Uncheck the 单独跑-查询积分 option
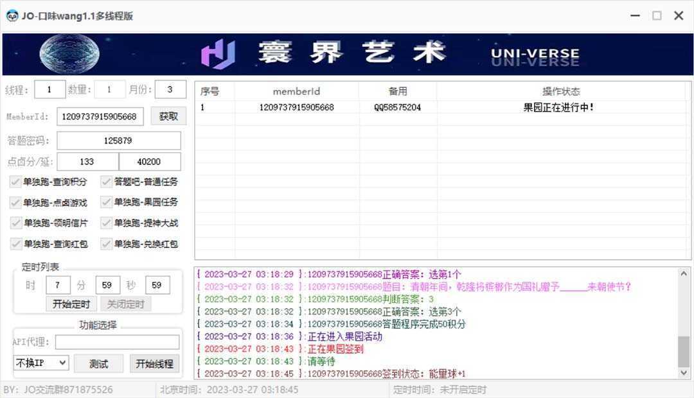 click(x=15, y=182)
